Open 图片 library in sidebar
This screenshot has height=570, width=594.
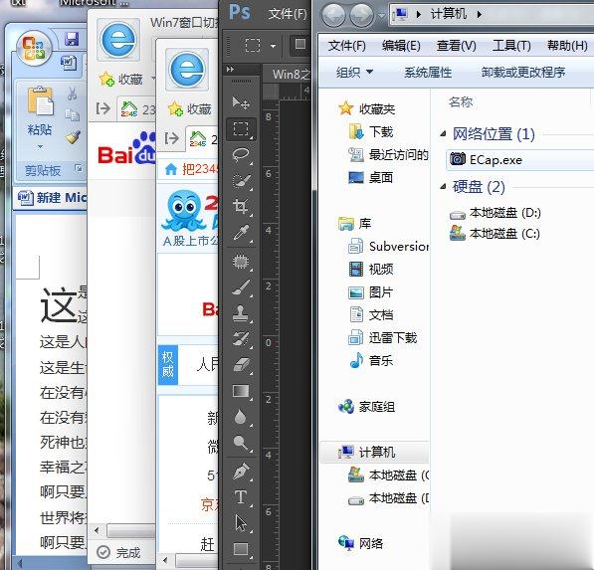(370, 292)
